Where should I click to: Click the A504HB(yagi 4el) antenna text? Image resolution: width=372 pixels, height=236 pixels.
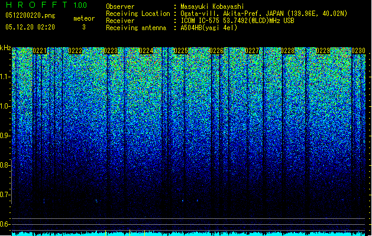[209, 28]
